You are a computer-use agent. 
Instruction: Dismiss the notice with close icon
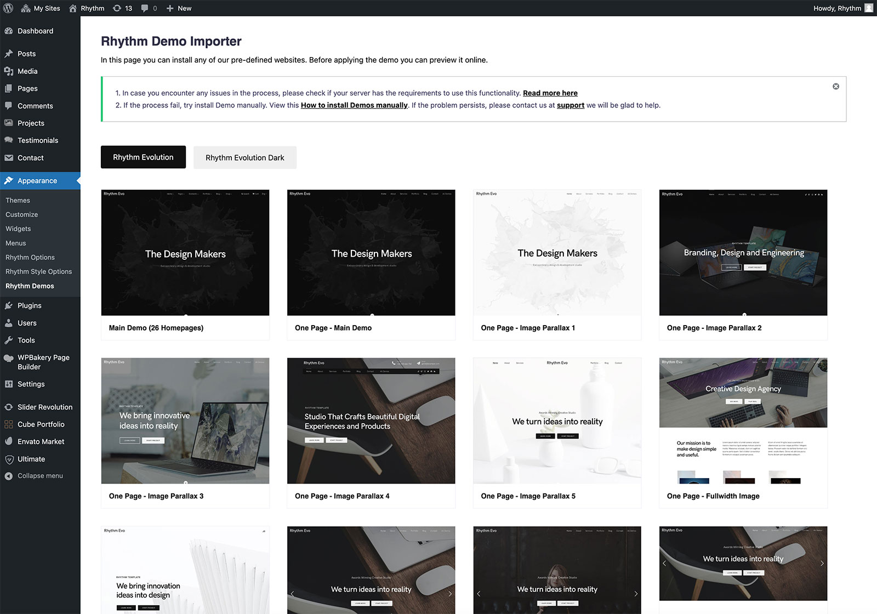click(x=836, y=87)
